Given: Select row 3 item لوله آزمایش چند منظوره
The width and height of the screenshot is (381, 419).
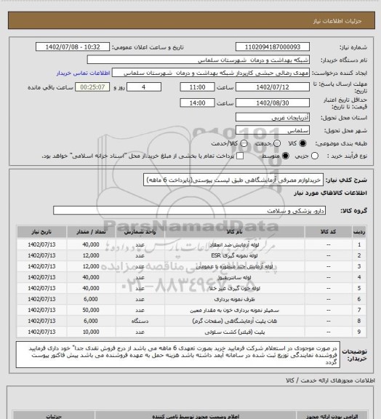Looking at the screenshot, I should point(234,267).
